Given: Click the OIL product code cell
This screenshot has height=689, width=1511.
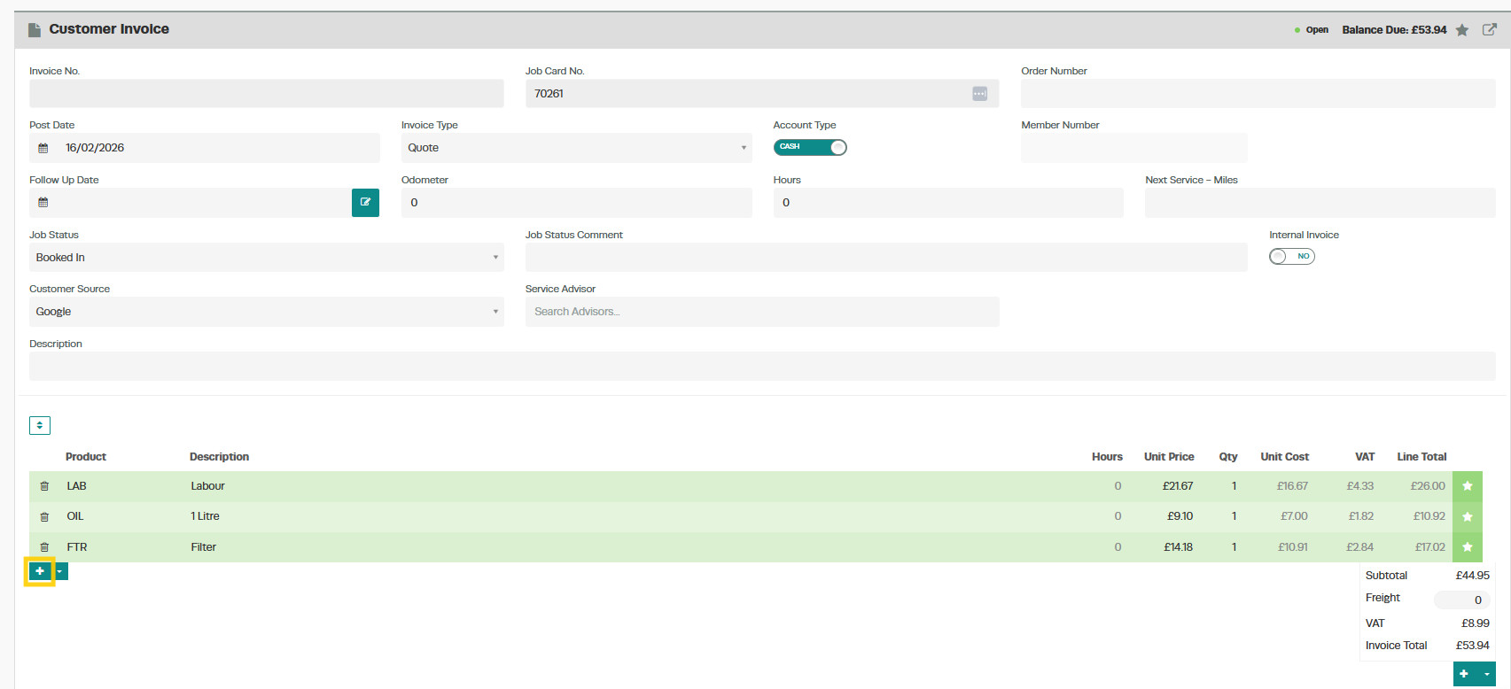Looking at the screenshot, I should pos(75,516).
